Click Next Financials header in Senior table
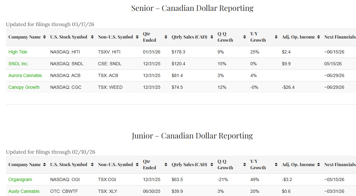Viewport: 356px width, 196px height. 339,37
